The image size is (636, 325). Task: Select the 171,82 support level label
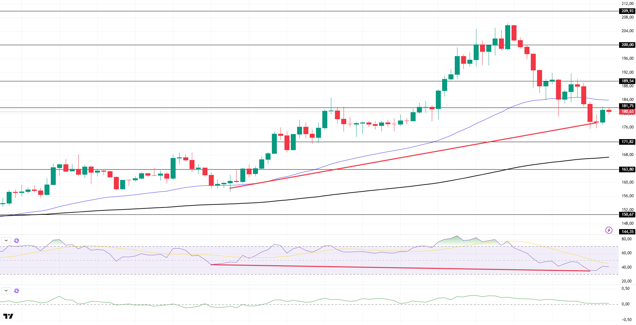(627, 142)
